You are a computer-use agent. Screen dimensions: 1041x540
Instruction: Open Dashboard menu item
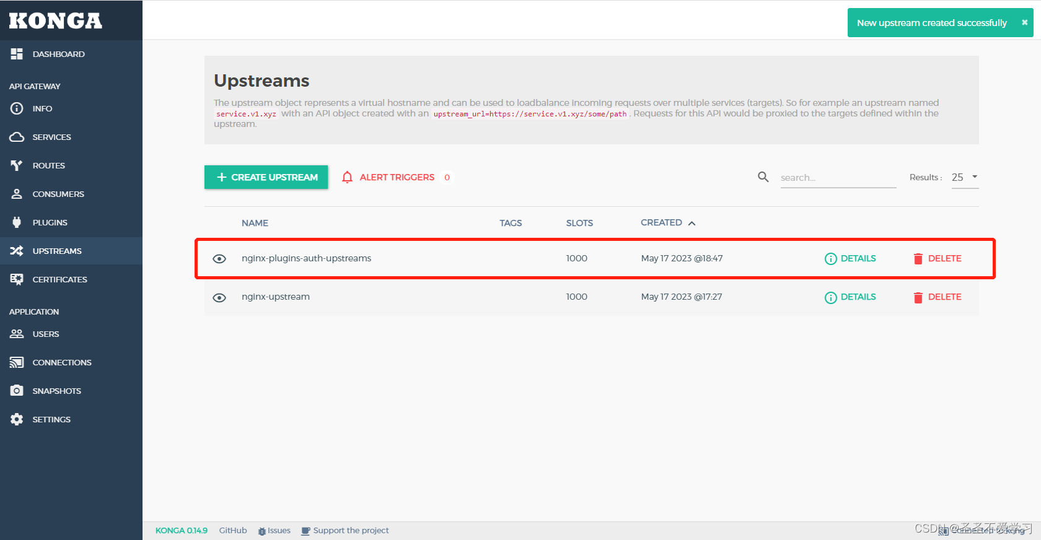71,54
